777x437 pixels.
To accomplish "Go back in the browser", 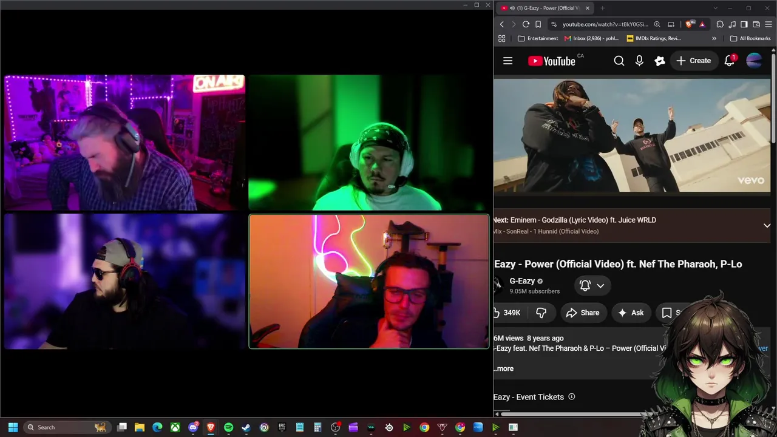I will click(x=501, y=24).
